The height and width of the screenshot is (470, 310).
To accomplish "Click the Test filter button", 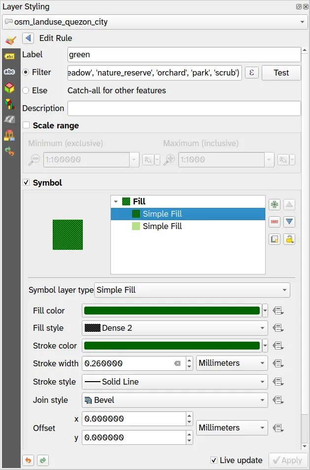I will [x=281, y=73].
